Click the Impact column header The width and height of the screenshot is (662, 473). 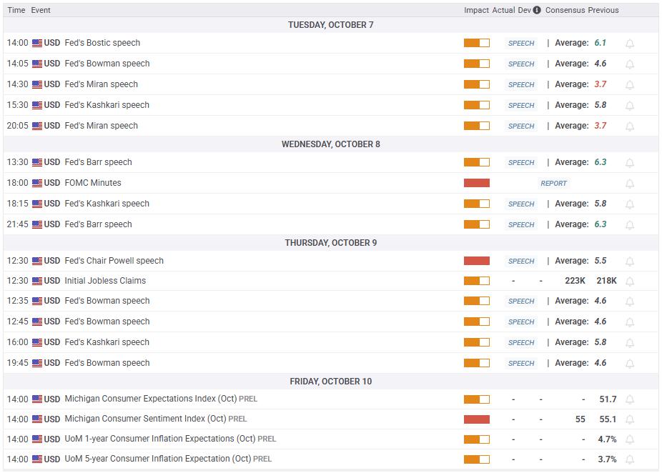(x=476, y=10)
